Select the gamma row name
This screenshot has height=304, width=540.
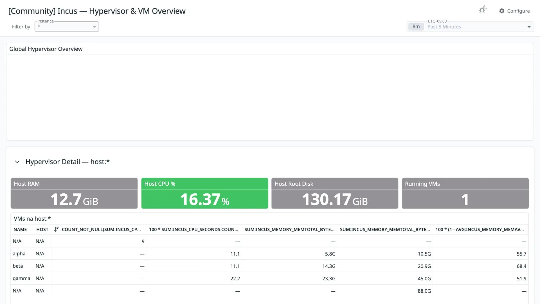pyautogui.click(x=21, y=278)
